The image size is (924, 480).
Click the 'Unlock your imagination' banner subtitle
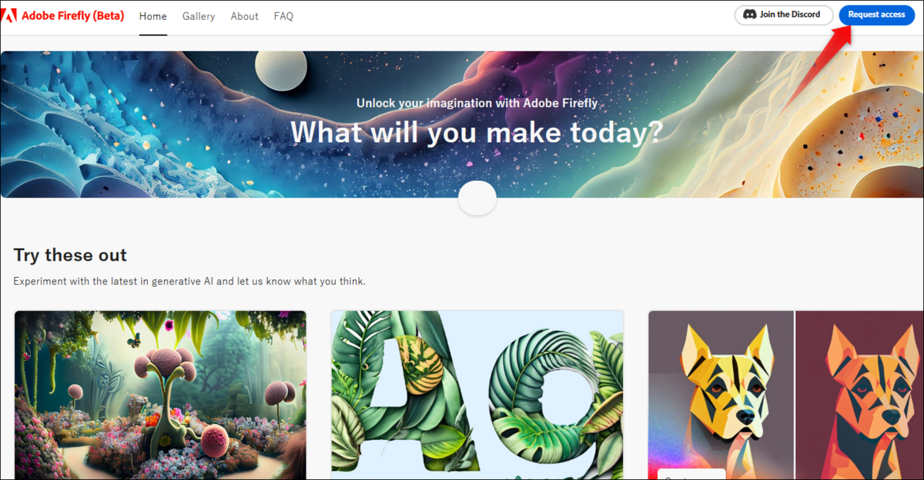click(477, 103)
